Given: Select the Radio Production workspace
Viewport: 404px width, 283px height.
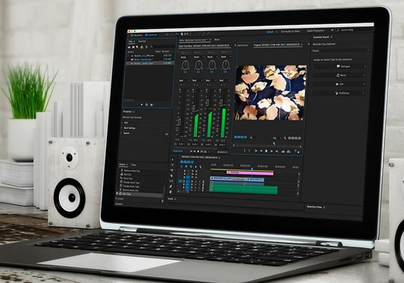Looking at the screenshot, I should pos(316,31).
